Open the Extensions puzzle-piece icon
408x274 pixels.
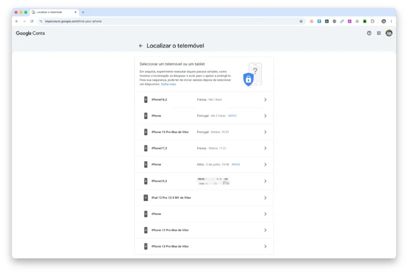[372, 22]
